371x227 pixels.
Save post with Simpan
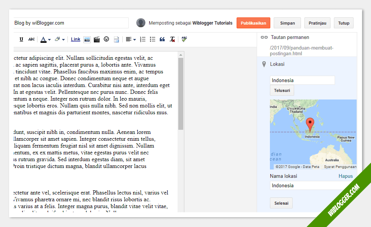pos(287,23)
